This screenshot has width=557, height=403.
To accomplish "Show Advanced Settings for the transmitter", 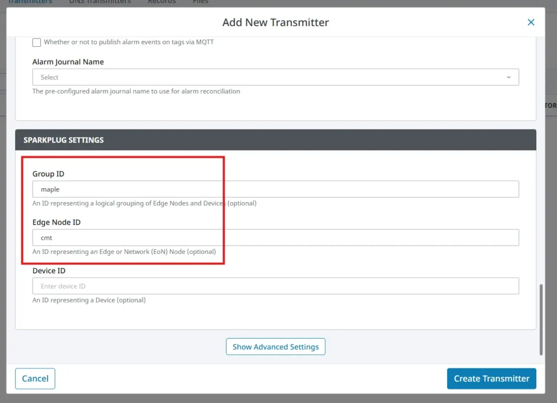I will [x=275, y=346].
